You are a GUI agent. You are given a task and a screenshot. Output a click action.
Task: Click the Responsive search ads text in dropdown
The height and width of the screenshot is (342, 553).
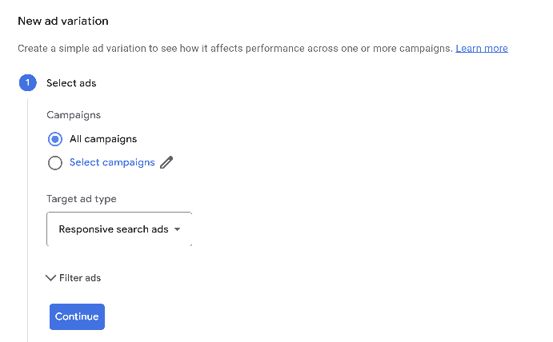(x=114, y=229)
